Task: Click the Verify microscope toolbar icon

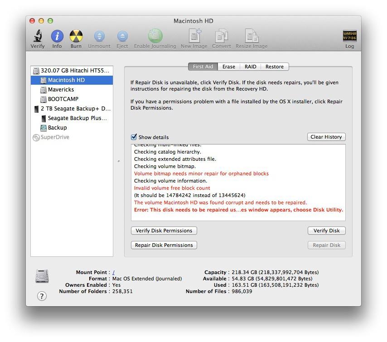Action: pos(37,37)
